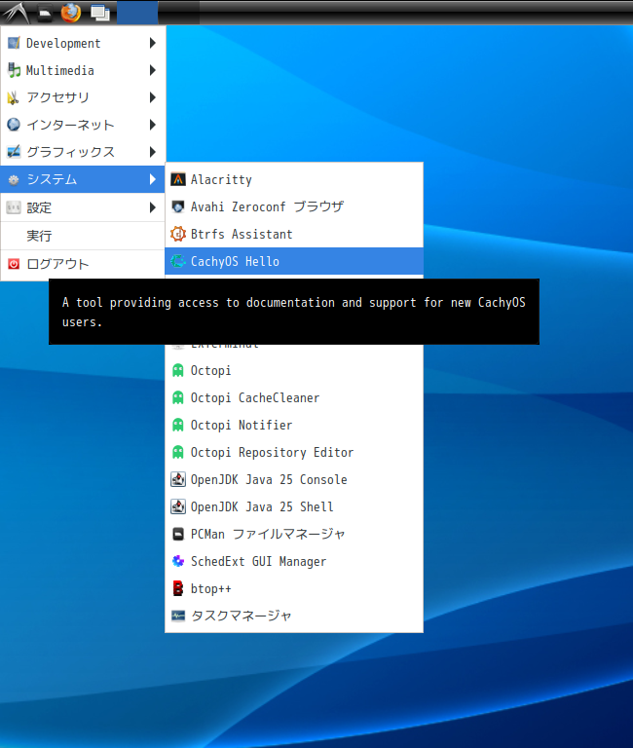This screenshot has height=748, width=633.
Task: Click the アクセサリ scissors icon
Action: click(14, 97)
